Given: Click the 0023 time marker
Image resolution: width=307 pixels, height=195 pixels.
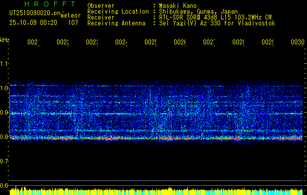Looking at the screenshot, I should coord(92,42).
